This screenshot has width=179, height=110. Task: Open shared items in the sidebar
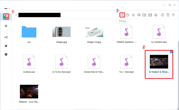6,37
